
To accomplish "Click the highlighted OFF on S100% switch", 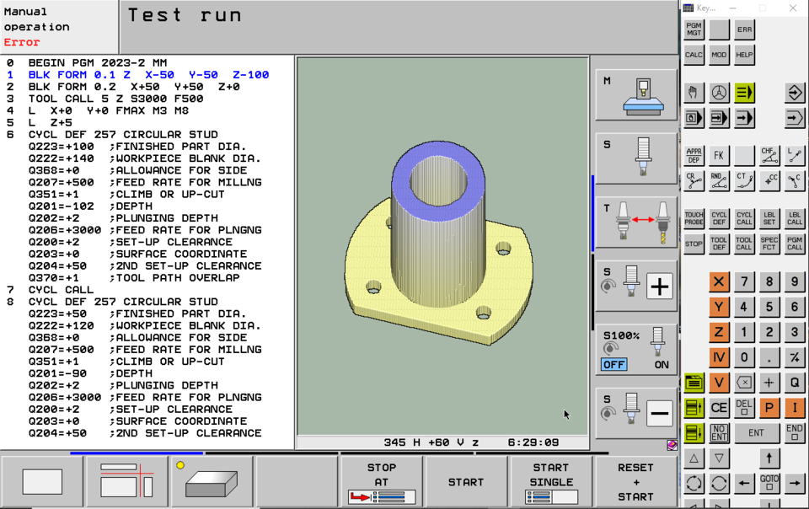I will 613,364.
